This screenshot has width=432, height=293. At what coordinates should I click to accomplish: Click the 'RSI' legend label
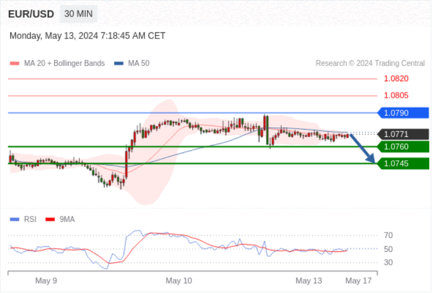click(30, 219)
